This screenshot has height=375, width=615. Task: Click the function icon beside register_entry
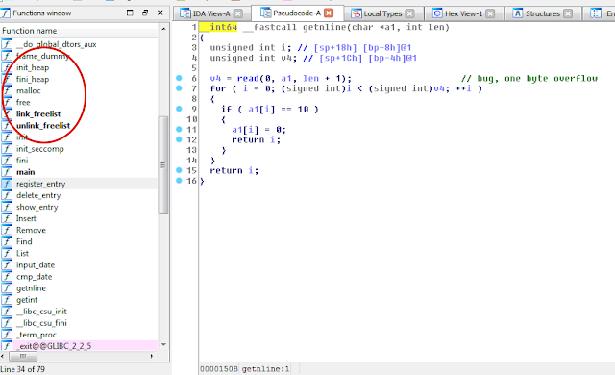coord(7,184)
